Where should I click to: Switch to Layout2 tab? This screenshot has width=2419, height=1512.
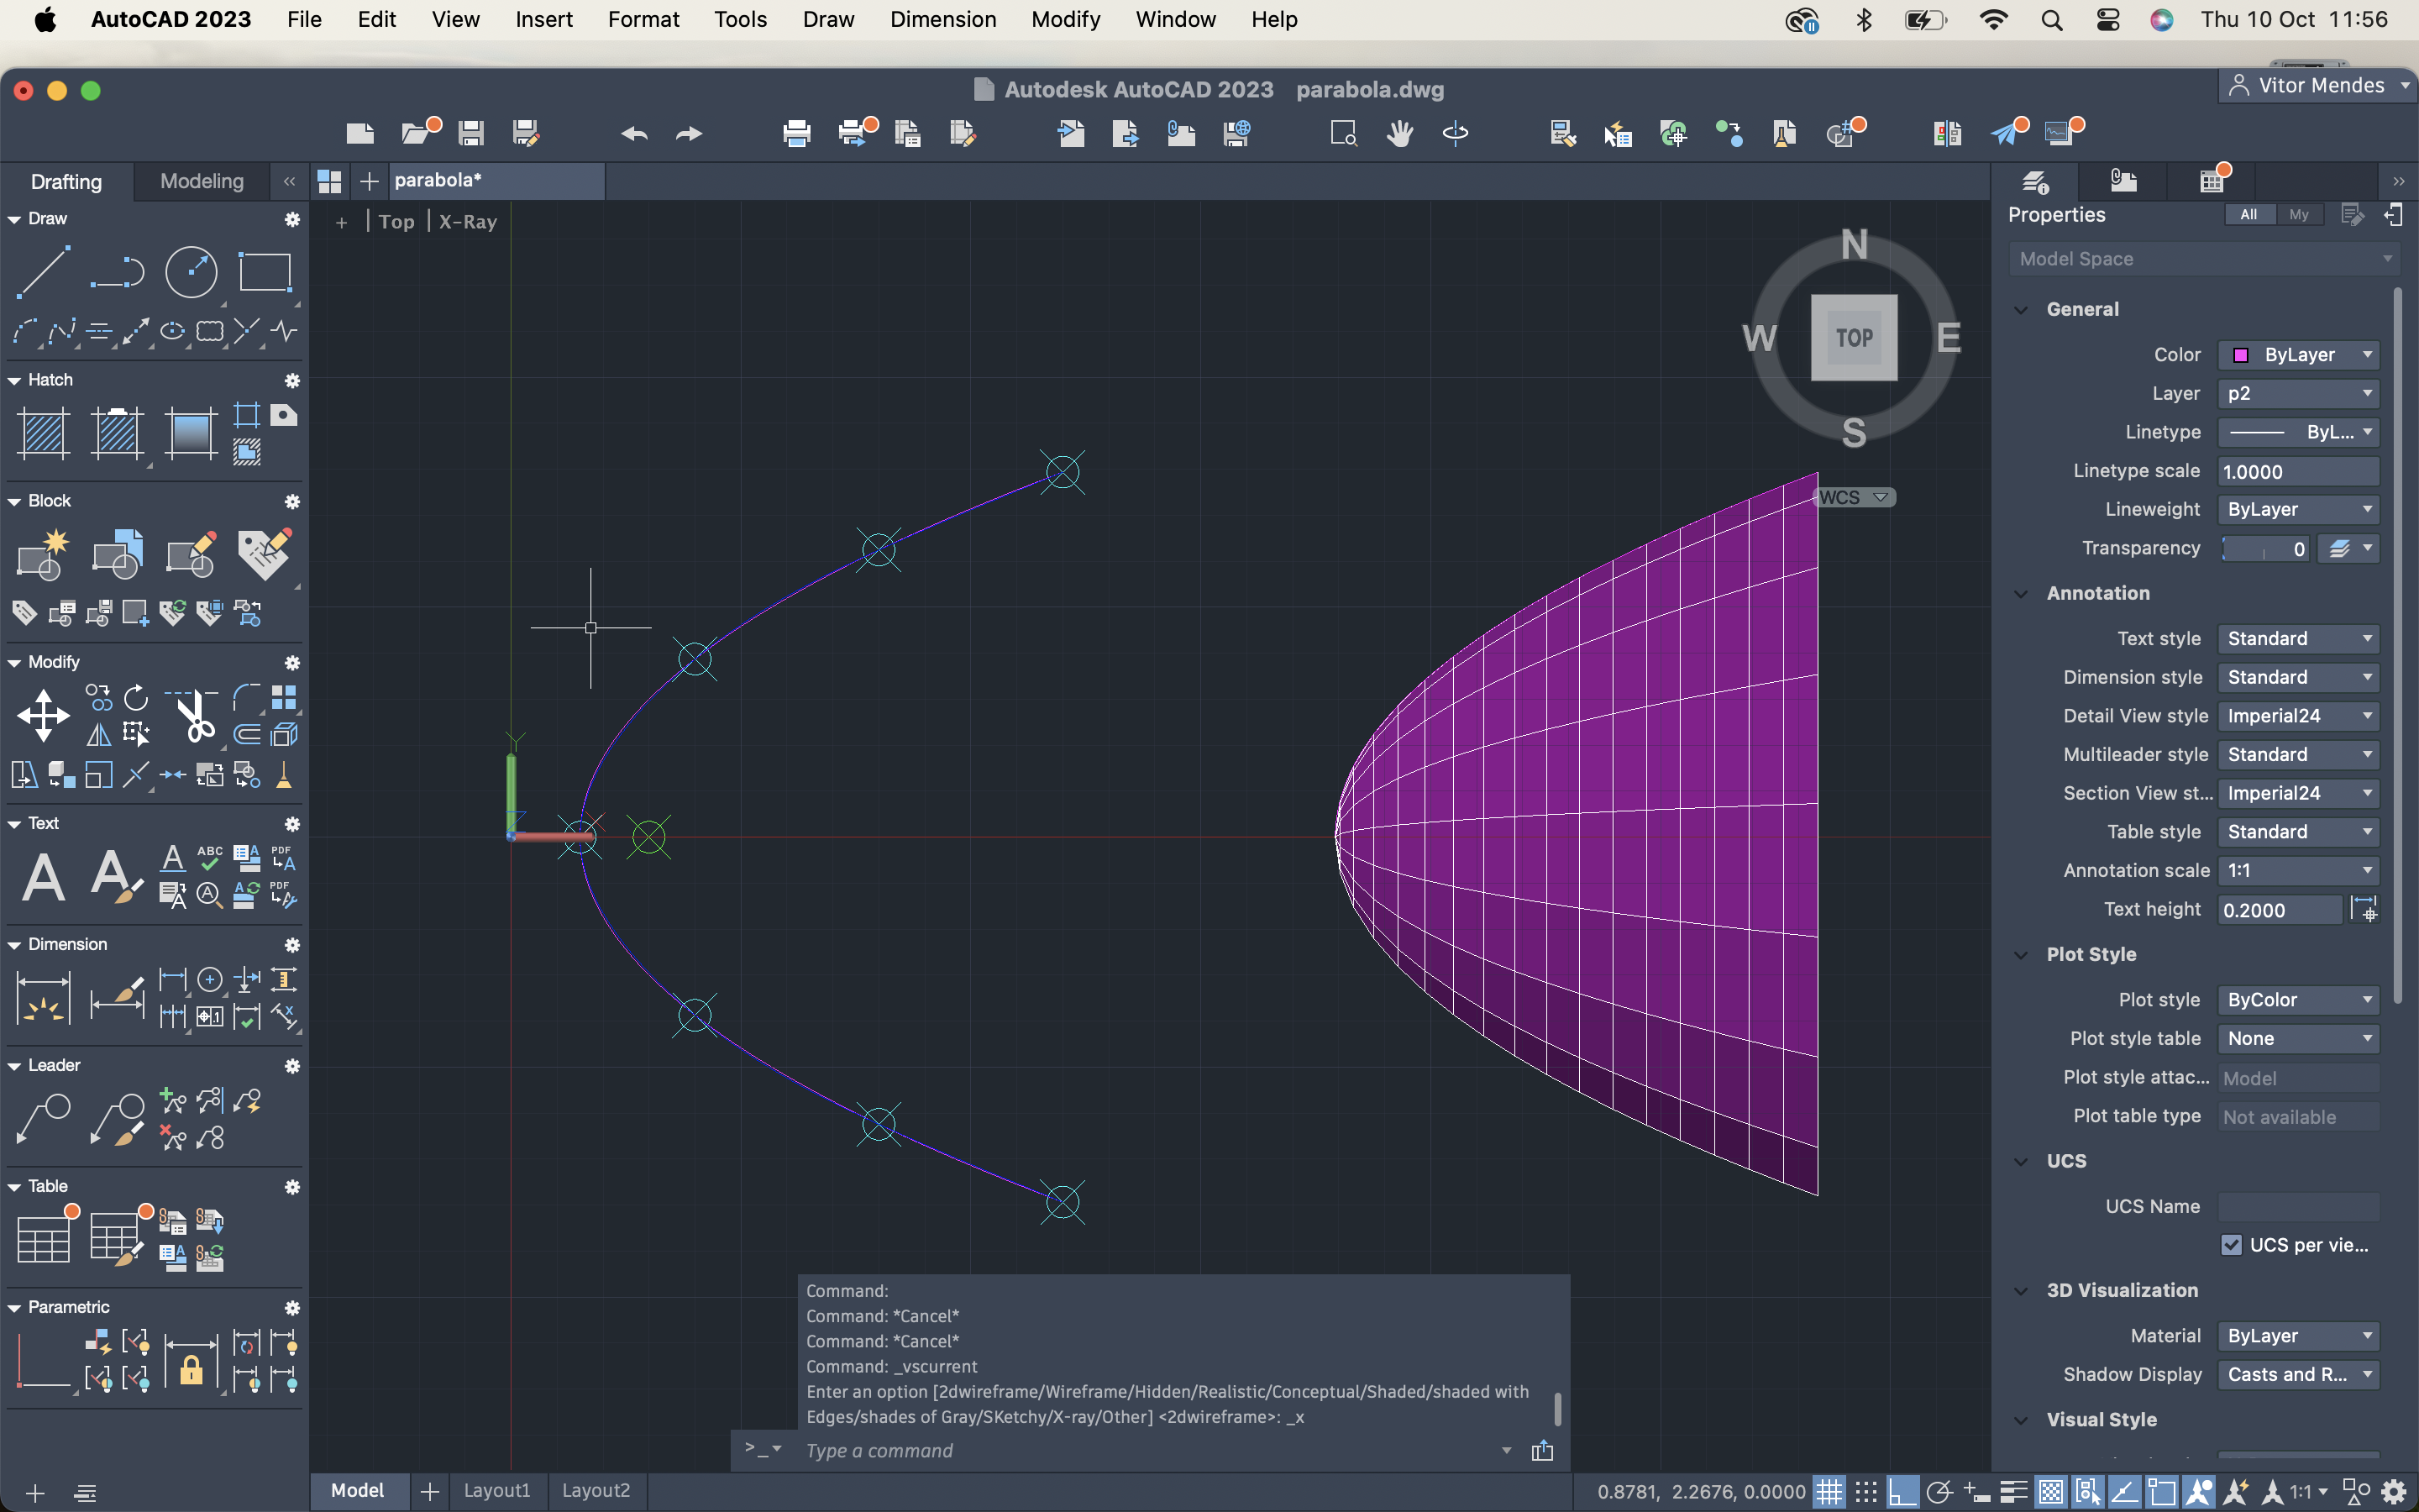pos(596,1490)
